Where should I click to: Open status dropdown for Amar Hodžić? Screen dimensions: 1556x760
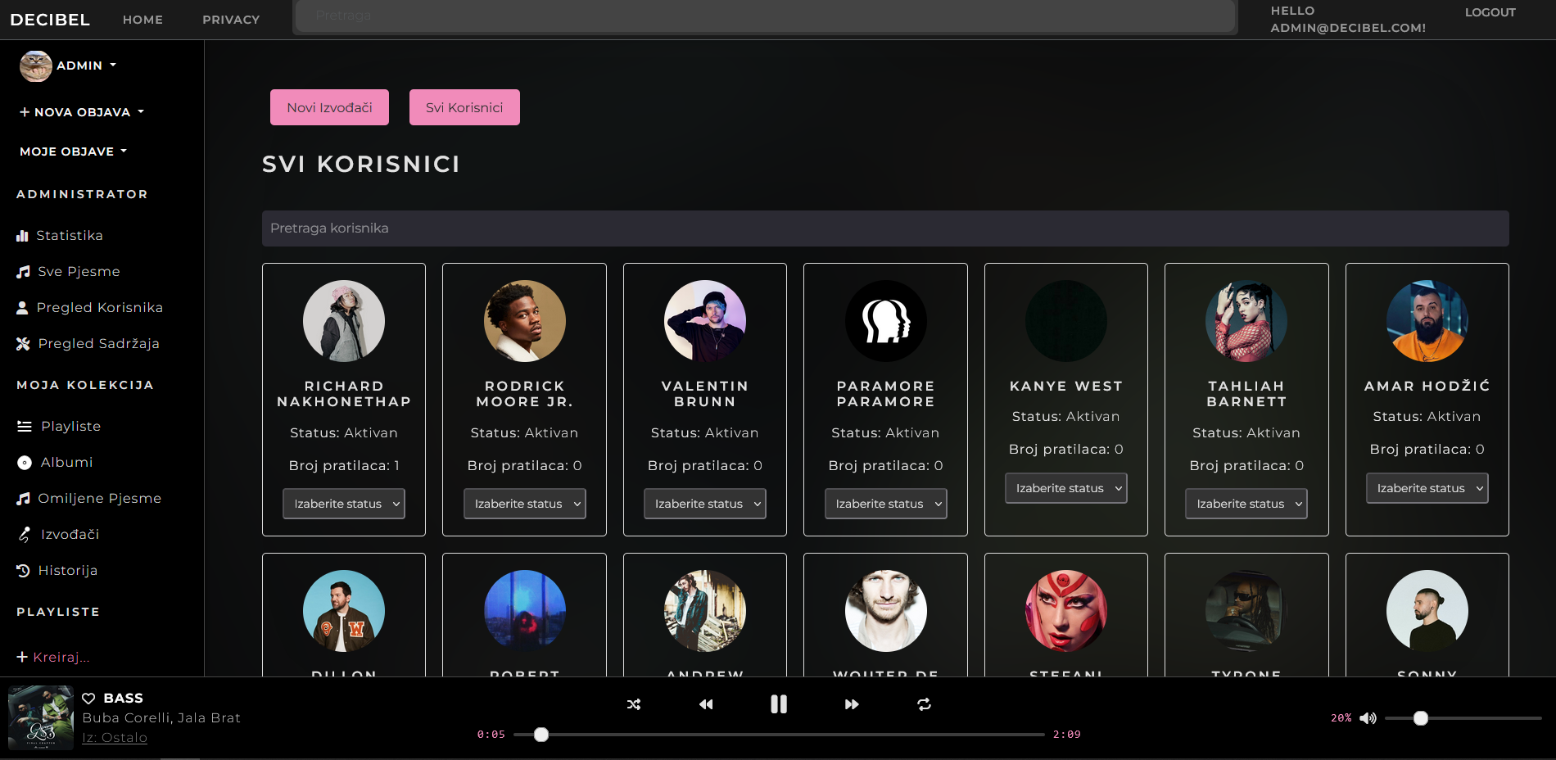(x=1427, y=488)
